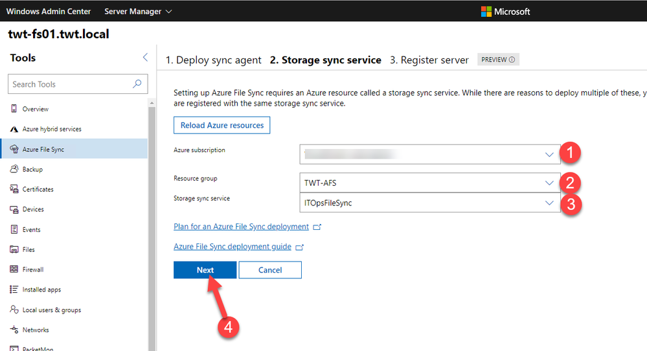The image size is (647, 351).
Task: Click Local users & groups label
Action: point(52,310)
